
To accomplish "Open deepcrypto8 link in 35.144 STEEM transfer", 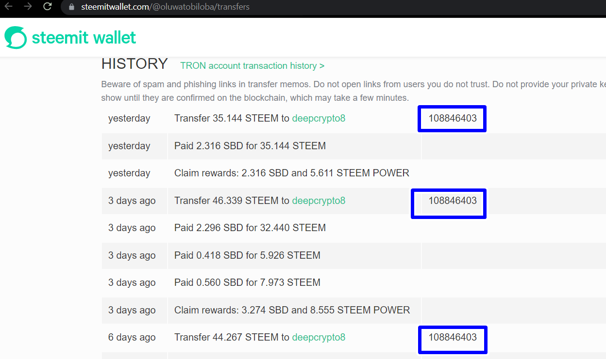I will coord(319,119).
